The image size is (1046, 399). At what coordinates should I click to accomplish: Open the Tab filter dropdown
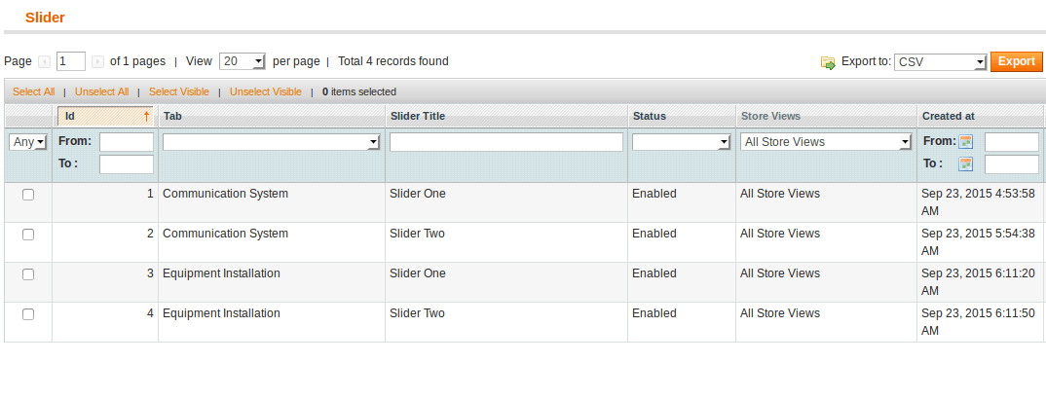point(272,142)
